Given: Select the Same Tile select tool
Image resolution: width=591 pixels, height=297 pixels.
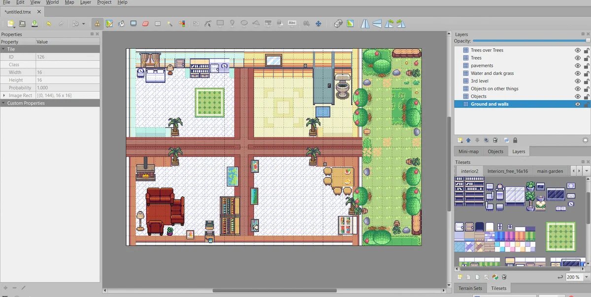Looking at the screenshot, I should click(182, 23).
